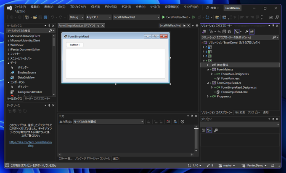
Task: Open the Debug configuration dropdown
Action: pos(77,17)
